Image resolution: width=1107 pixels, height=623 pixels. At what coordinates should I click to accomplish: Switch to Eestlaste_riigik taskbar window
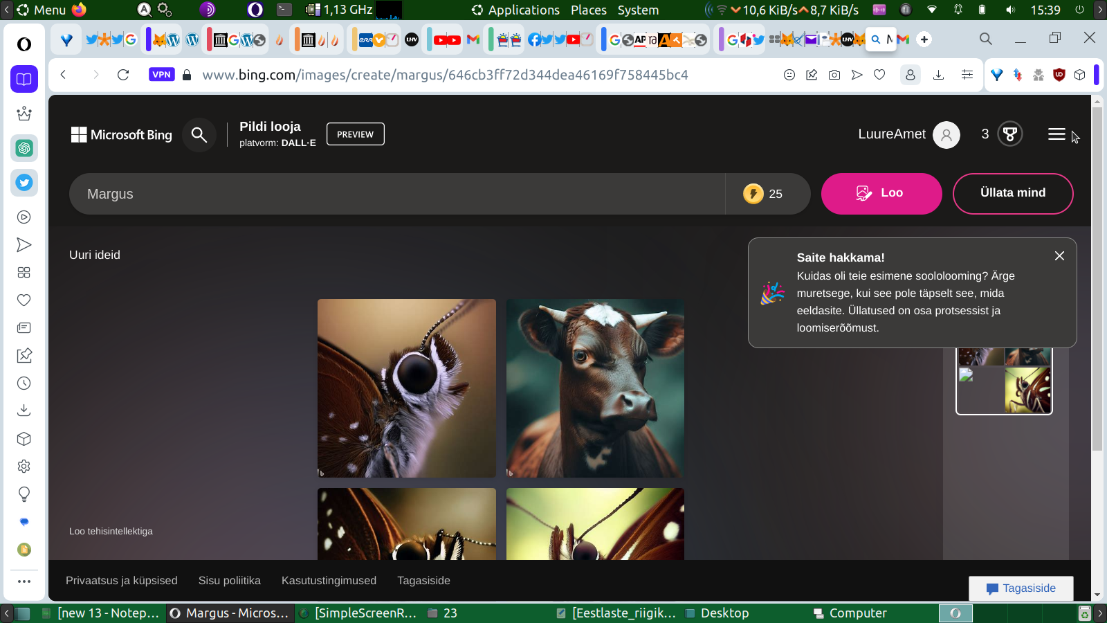(x=616, y=613)
